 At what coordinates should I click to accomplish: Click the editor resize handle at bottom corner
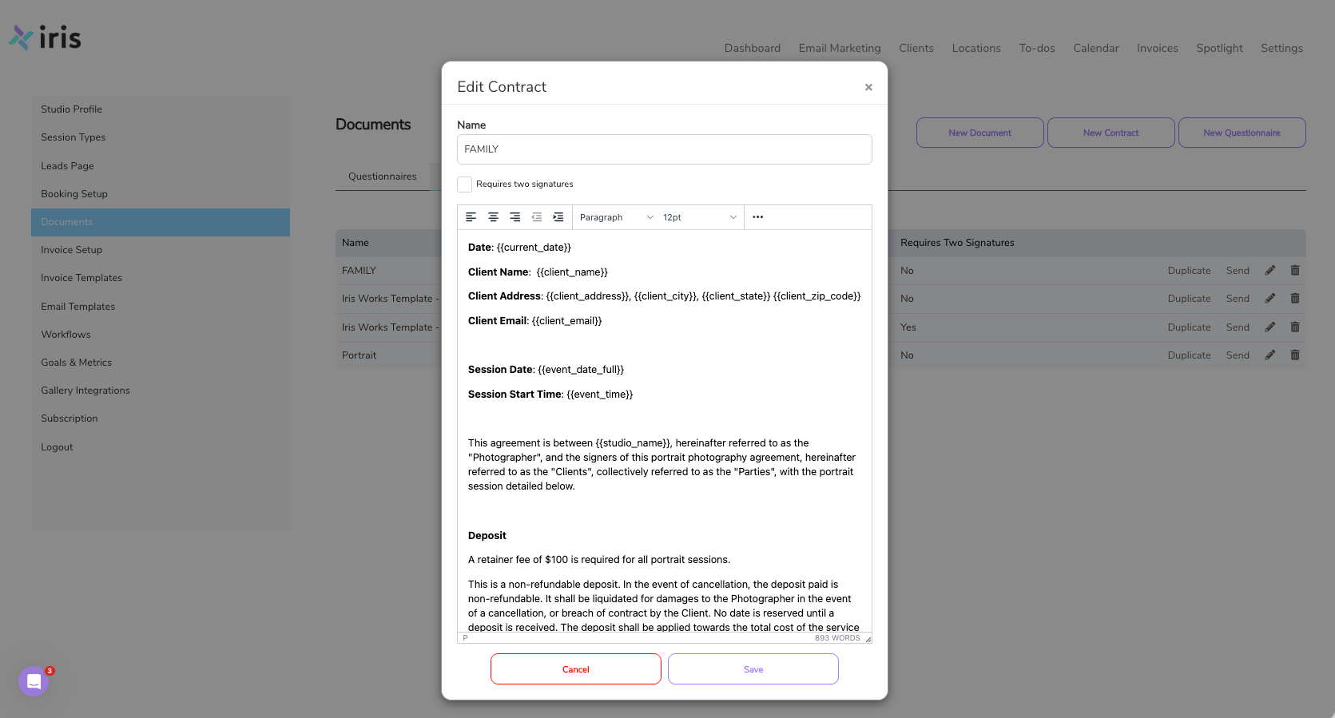click(868, 639)
